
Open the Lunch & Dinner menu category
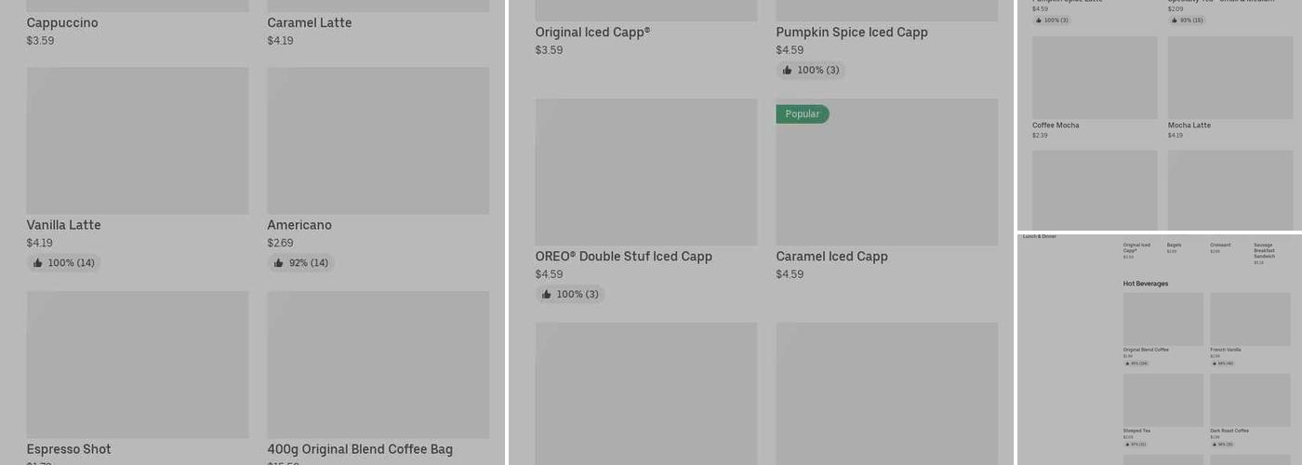1039,237
